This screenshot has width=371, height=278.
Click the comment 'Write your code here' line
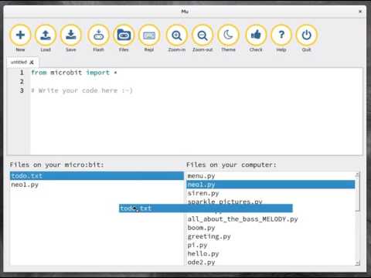(x=82, y=90)
